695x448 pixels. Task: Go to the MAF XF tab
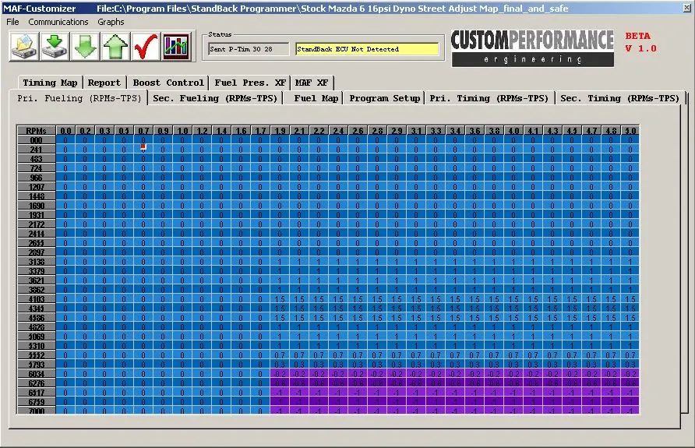click(x=312, y=83)
